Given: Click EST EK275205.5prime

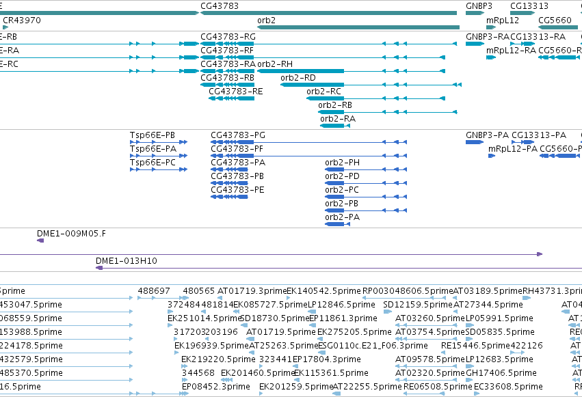Looking at the screenshot, I should tap(354, 333).
